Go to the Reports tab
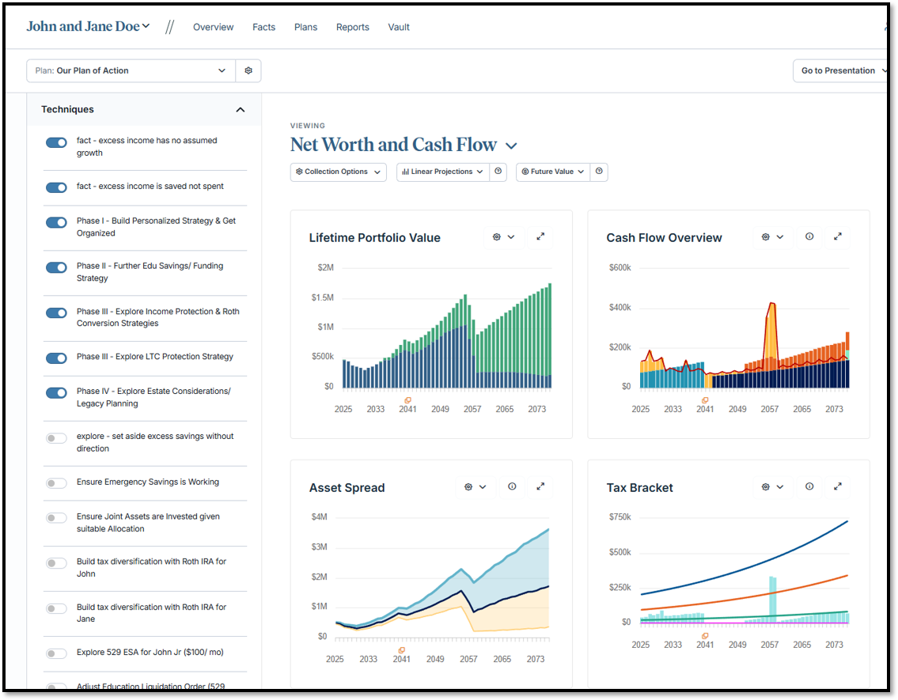Screen dimensions: 898x700 point(352,27)
